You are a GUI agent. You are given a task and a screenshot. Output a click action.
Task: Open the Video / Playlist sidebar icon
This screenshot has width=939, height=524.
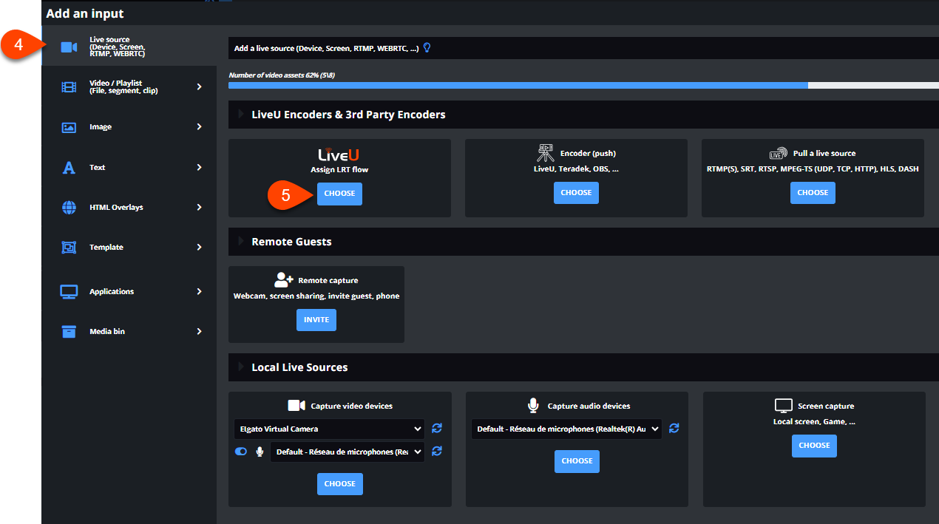tap(68, 86)
